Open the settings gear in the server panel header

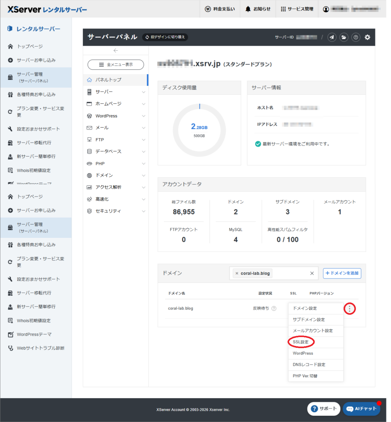pos(368,37)
